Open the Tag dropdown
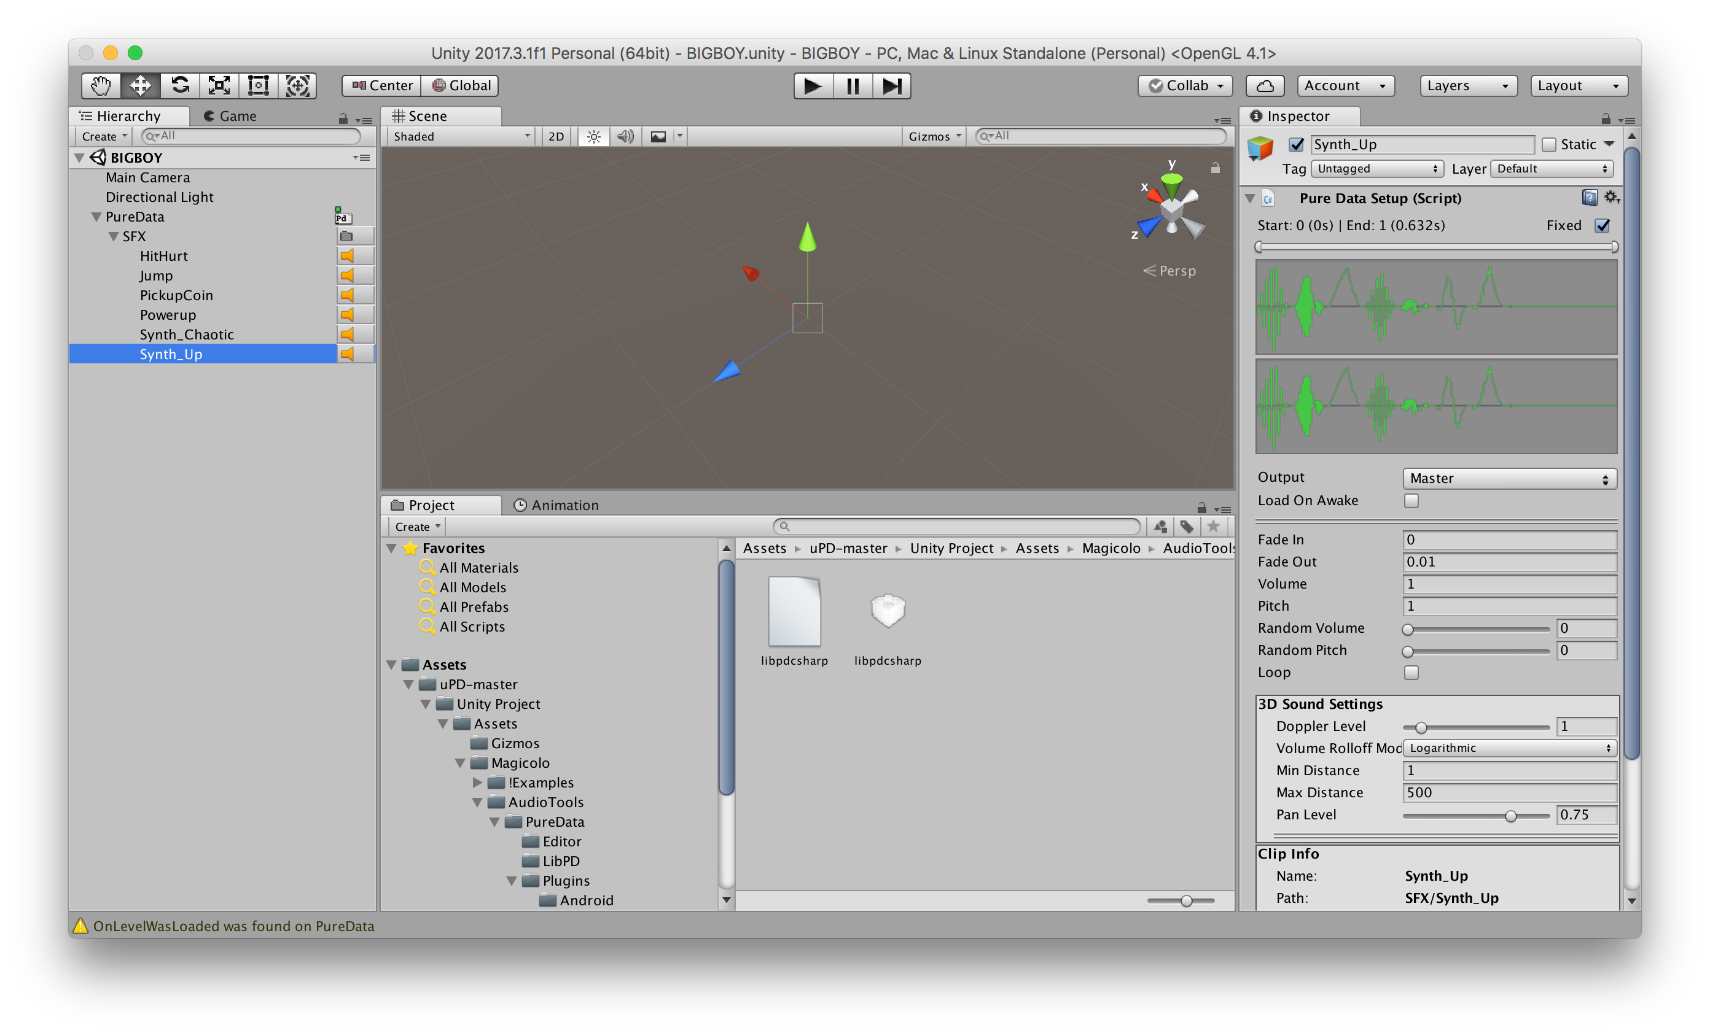This screenshot has height=1036, width=1710. (1377, 169)
